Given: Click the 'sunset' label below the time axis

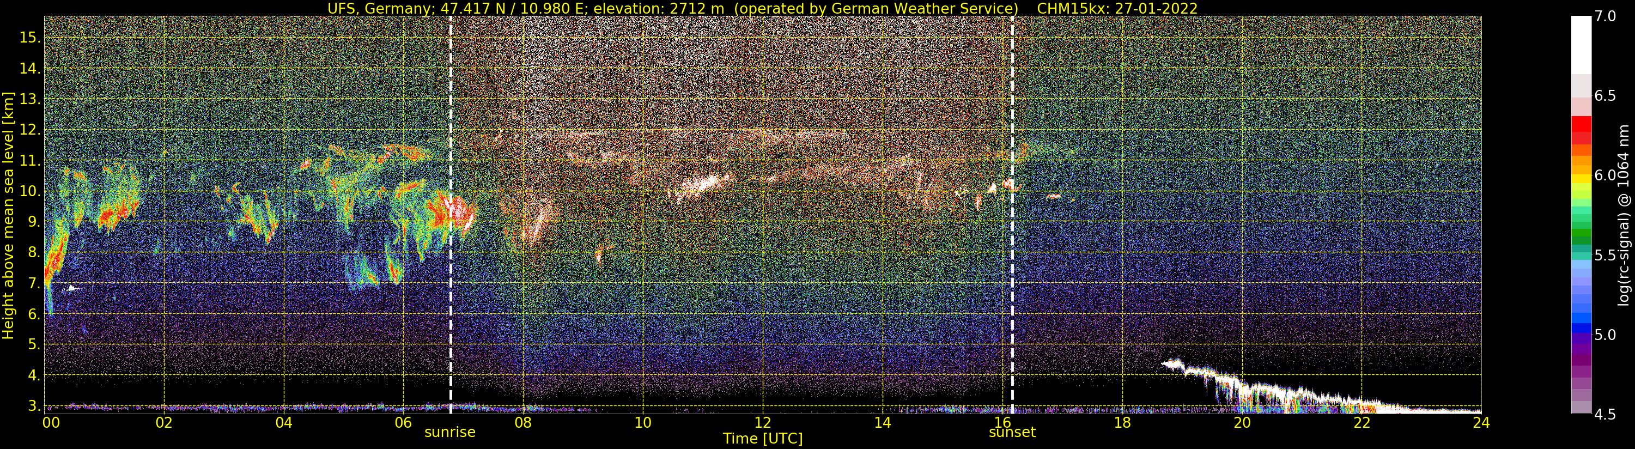Looking at the screenshot, I should [1012, 433].
